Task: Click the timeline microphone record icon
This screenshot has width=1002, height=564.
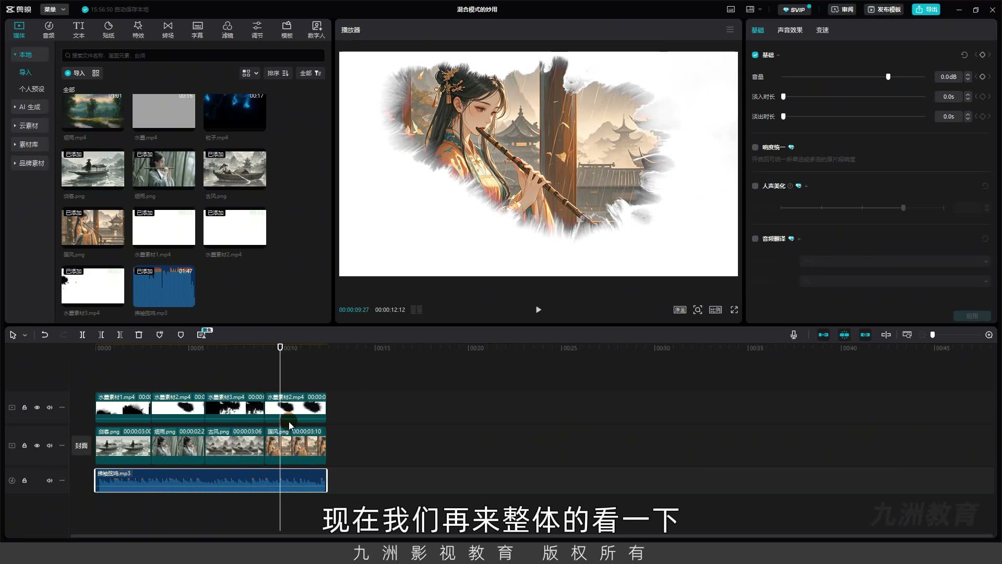Action: [x=794, y=335]
